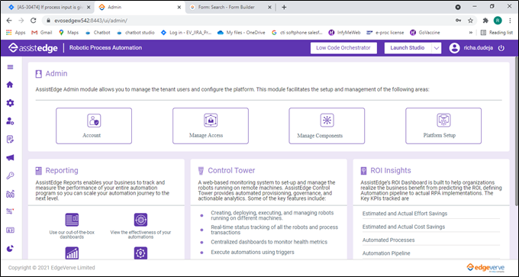Expand the Launch Studio dropdown arrow
Image resolution: width=519 pixels, height=277 pixels.
(437, 48)
